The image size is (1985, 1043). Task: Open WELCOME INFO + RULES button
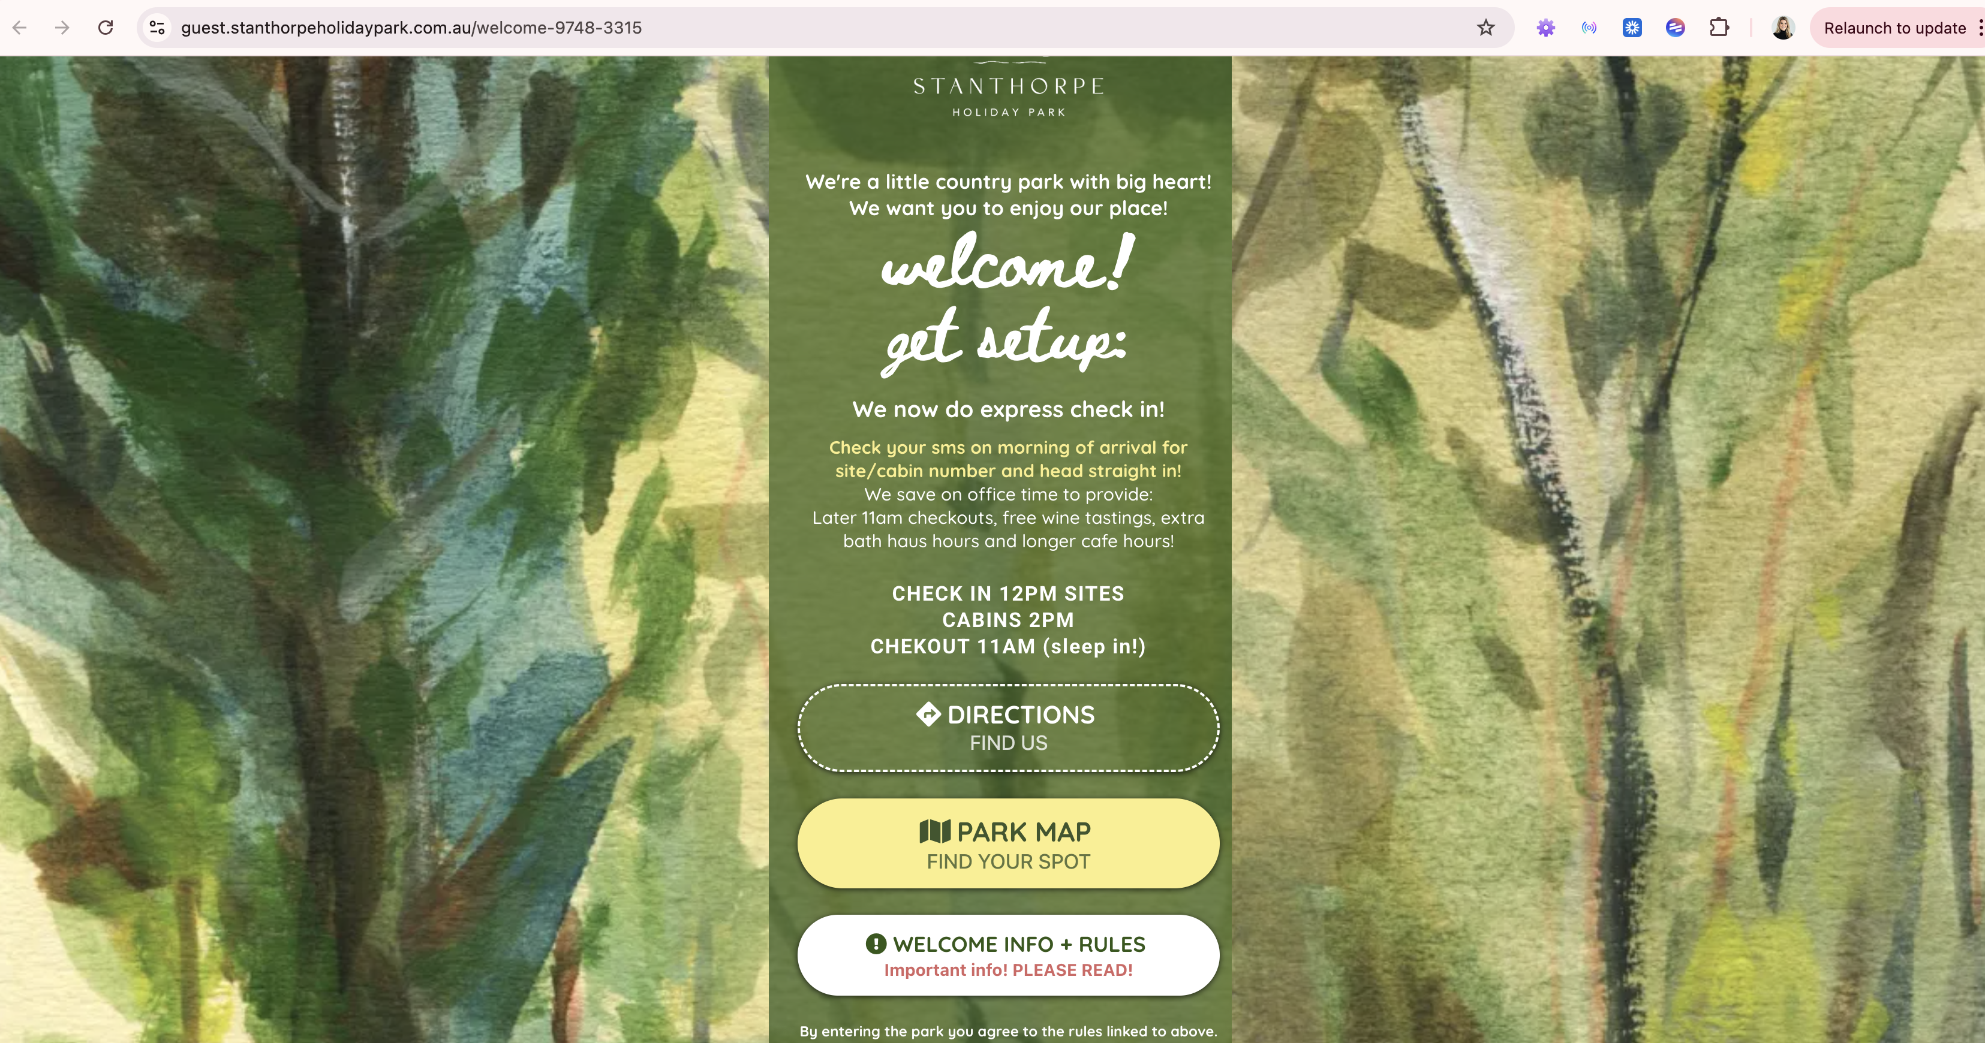click(1008, 955)
